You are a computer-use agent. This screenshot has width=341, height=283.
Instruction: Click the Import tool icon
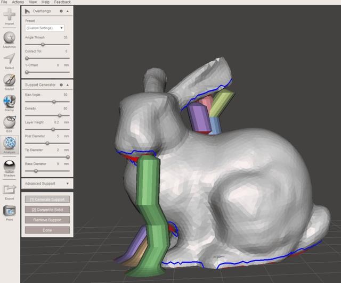point(9,14)
